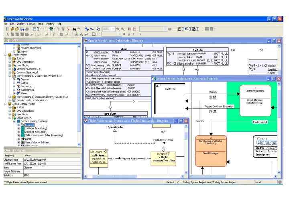Click the Print toolbar icon
The image size is (289, 217).
pyautogui.click(x=27, y=29)
